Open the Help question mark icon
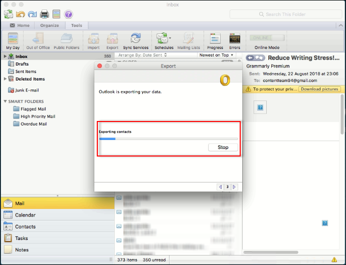The image size is (346, 265). 68,14
